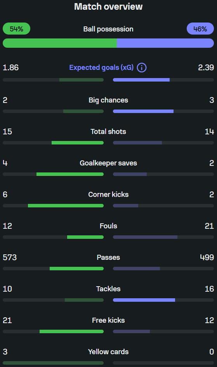The width and height of the screenshot is (217, 367).
Task: Select the Passes stat label
Action: pos(108,257)
